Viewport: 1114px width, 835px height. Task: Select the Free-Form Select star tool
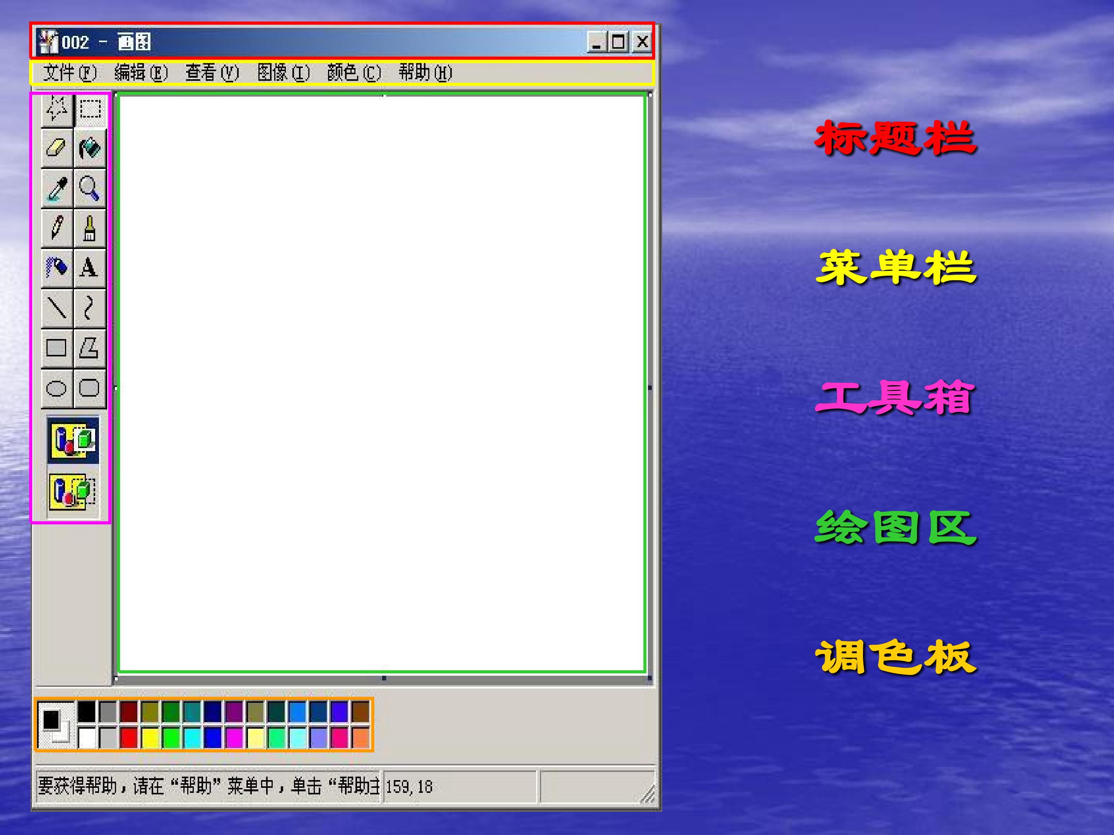tap(56, 109)
